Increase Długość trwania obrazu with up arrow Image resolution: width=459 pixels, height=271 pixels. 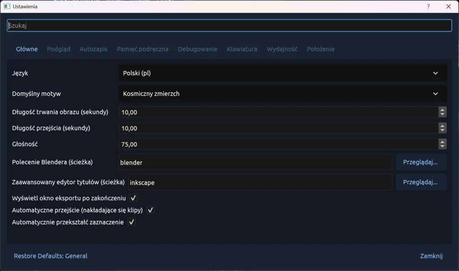442,110
